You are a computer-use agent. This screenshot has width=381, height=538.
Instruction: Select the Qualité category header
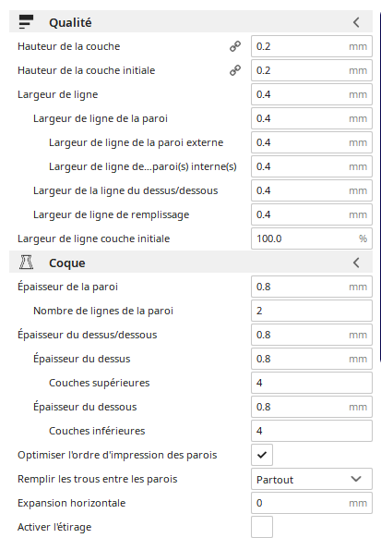pos(191,21)
